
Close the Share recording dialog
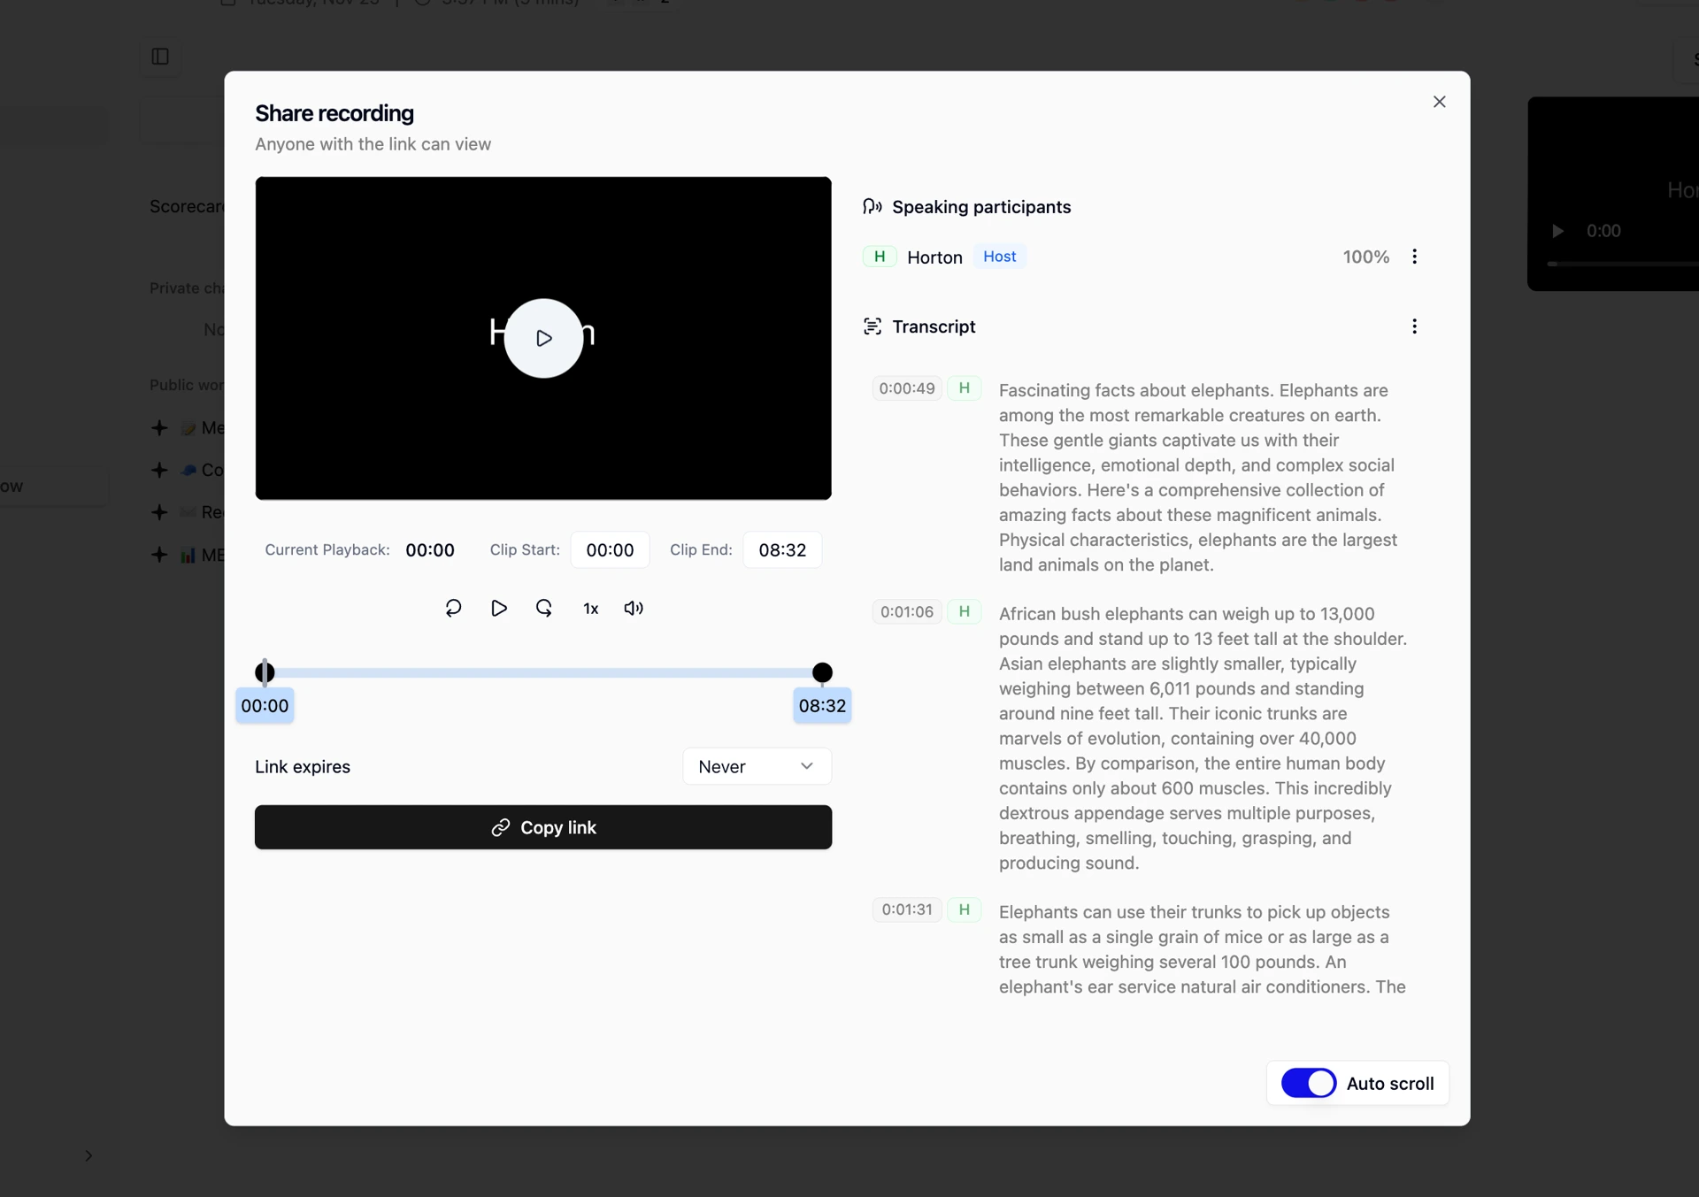(x=1439, y=102)
